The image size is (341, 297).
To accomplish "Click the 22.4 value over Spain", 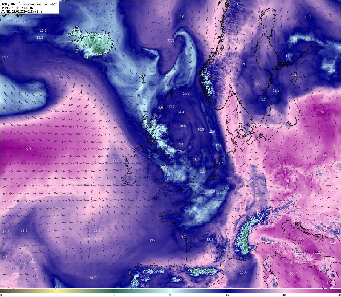I will click(144, 286).
